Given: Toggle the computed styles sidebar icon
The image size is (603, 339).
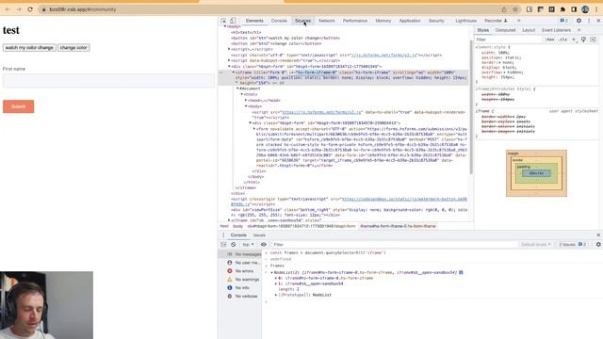Looking at the screenshot, I should (593, 40).
